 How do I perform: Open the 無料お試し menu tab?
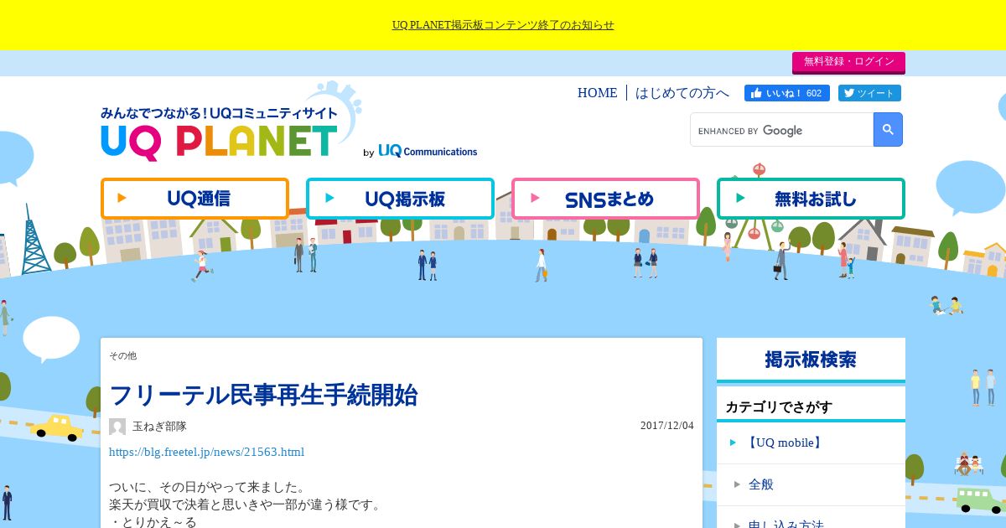(x=811, y=199)
